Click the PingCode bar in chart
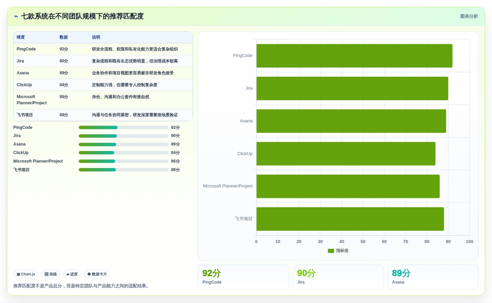Viewport: 492px width, 303px height. pyautogui.click(x=354, y=56)
